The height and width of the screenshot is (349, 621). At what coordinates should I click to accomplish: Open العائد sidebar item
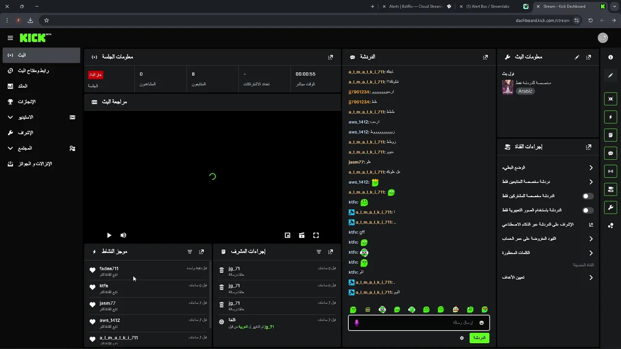point(41,86)
